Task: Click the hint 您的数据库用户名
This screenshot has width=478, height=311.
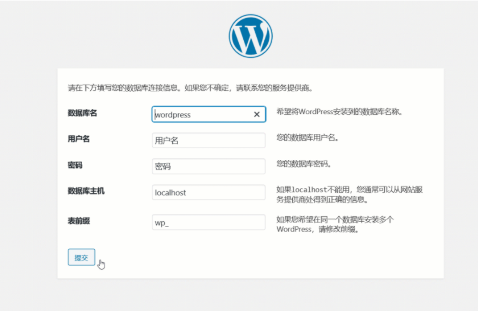Action: [x=307, y=137]
